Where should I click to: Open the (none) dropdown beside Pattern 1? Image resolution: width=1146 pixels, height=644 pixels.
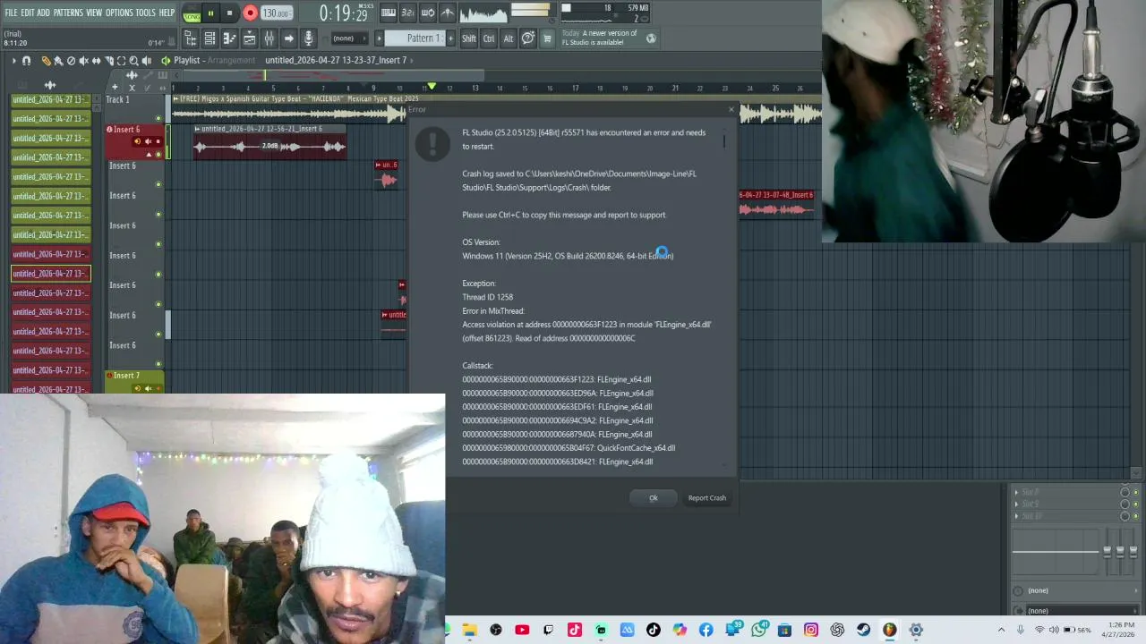click(x=349, y=38)
